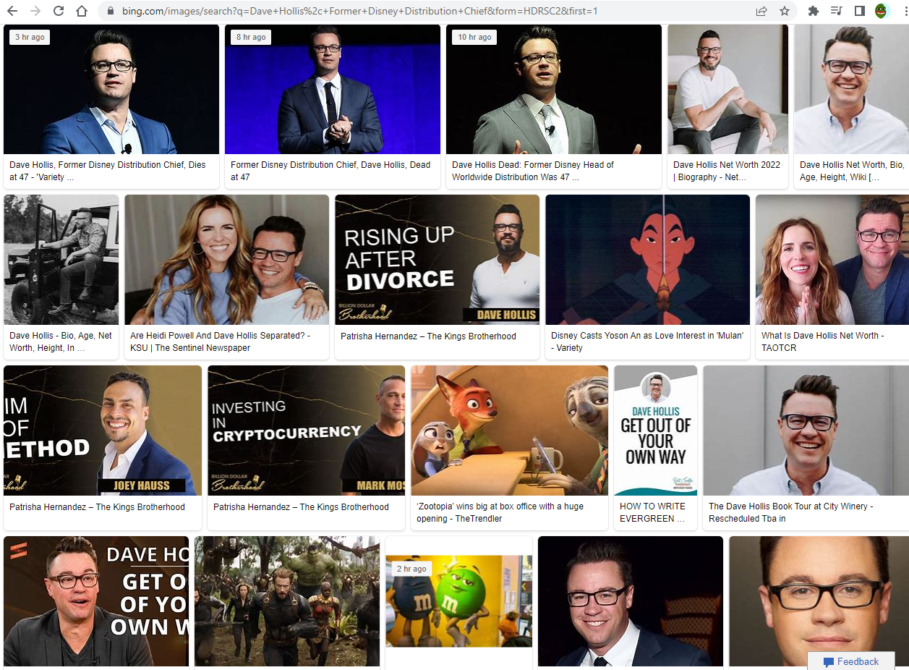This screenshot has width=909, height=670.
Task: Click the '8 hr ago' time badge
Action: (251, 37)
